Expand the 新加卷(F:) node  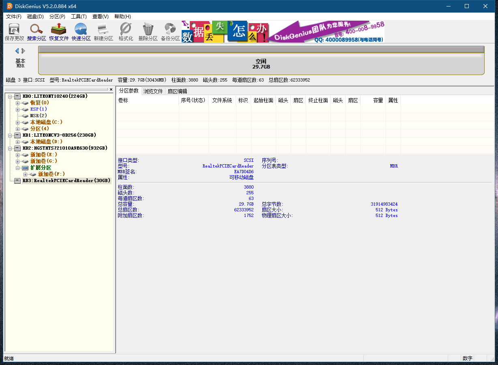coord(25,174)
